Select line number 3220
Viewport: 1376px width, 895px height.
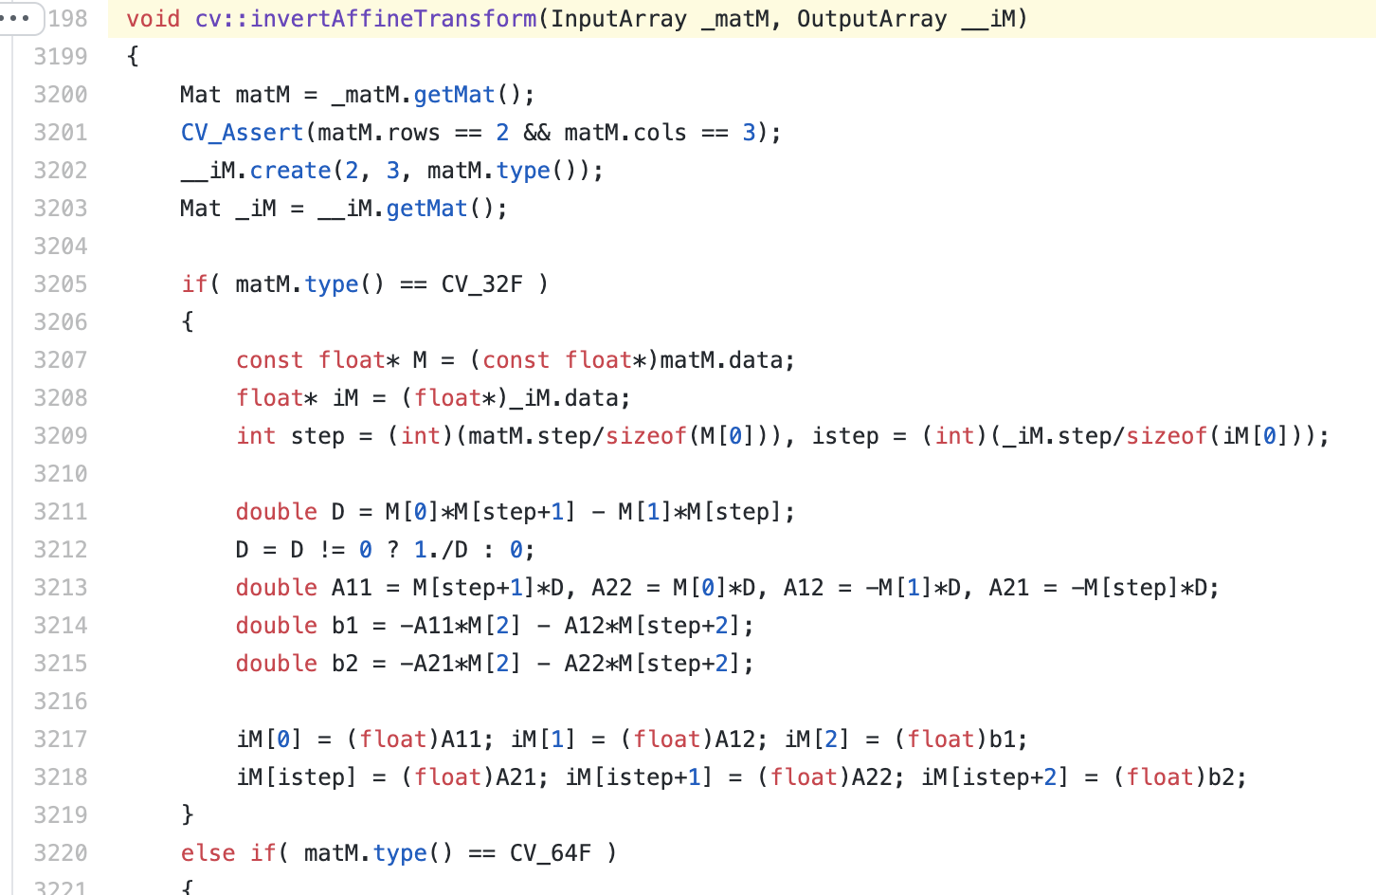point(61,852)
